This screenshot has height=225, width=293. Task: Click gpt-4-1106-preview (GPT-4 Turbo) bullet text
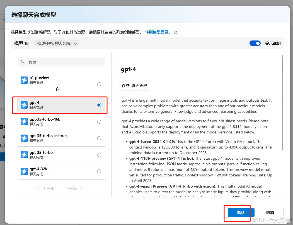162,158
